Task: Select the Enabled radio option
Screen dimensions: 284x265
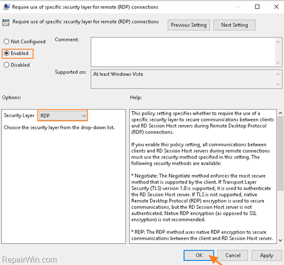Action: 16,53
